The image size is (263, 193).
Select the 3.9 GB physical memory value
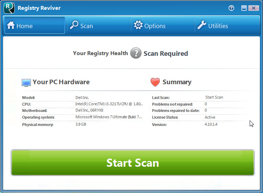(81, 124)
